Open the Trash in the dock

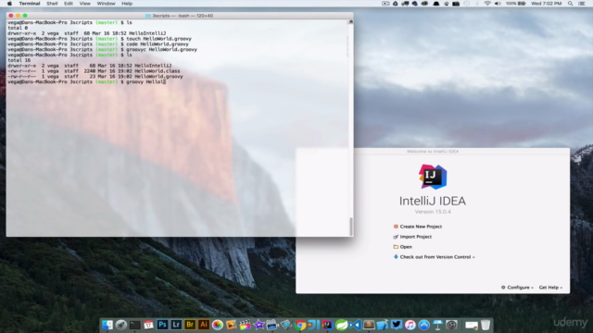[x=486, y=325]
